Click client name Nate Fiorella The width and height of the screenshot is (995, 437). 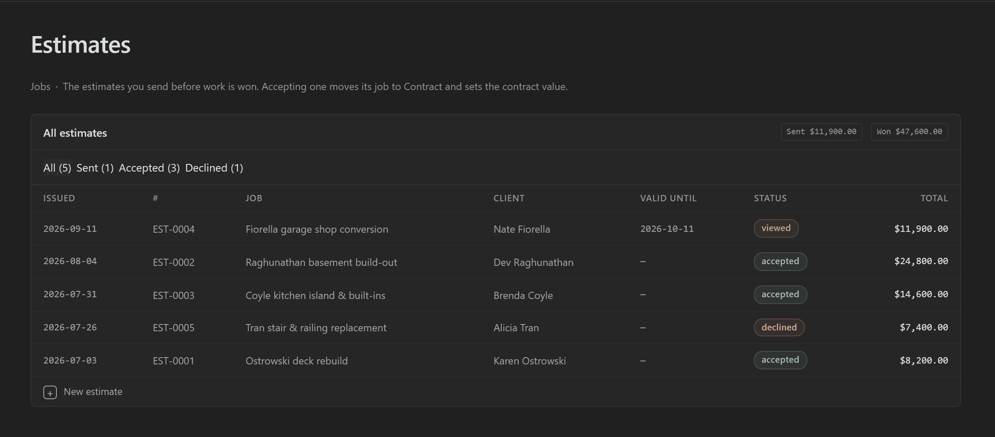pos(522,229)
